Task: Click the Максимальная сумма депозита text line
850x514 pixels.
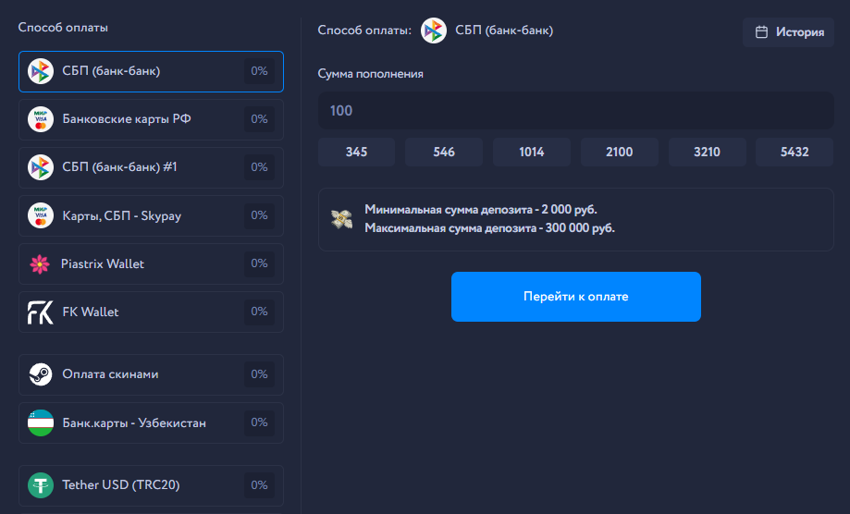Action: [489, 228]
